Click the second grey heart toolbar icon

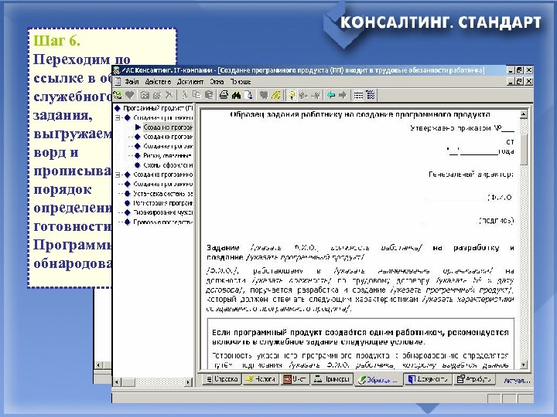pyautogui.click(x=263, y=95)
